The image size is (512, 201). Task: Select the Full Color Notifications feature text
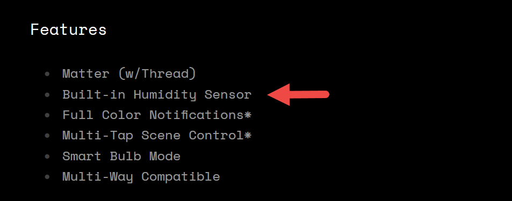click(x=154, y=115)
